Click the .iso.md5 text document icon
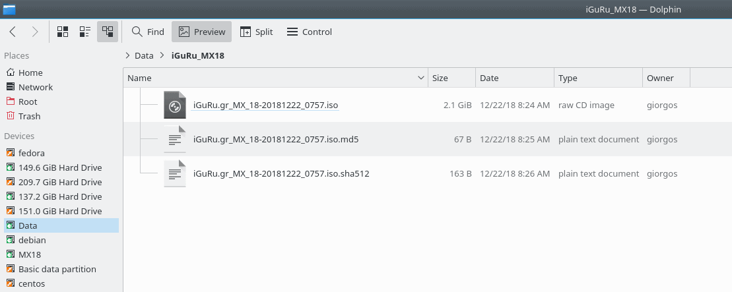 point(175,139)
